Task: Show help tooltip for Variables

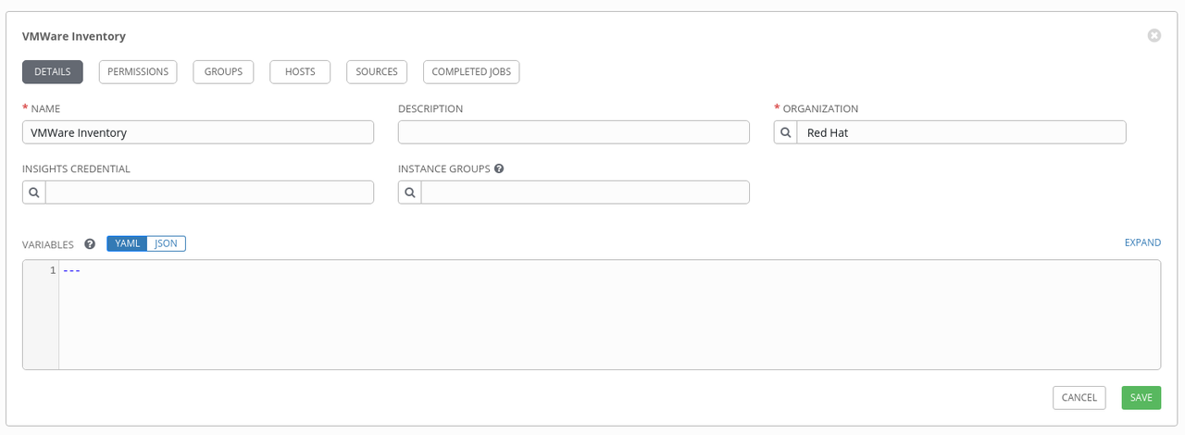Action: pyautogui.click(x=90, y=244)
